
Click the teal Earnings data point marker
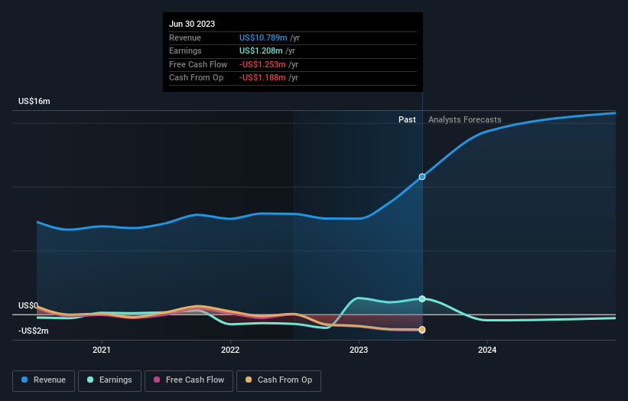pyautogui.click(x=422, y=299)
